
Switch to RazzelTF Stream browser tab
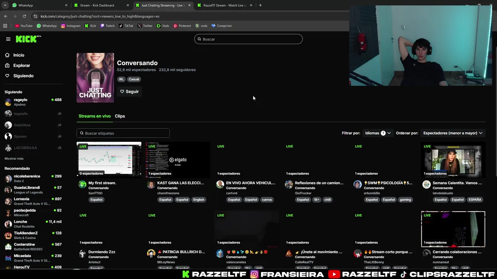[x=224, y=5]
